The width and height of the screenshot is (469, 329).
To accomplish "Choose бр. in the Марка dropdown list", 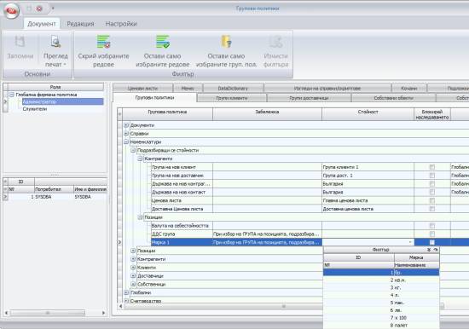I will tap(381, 273).
